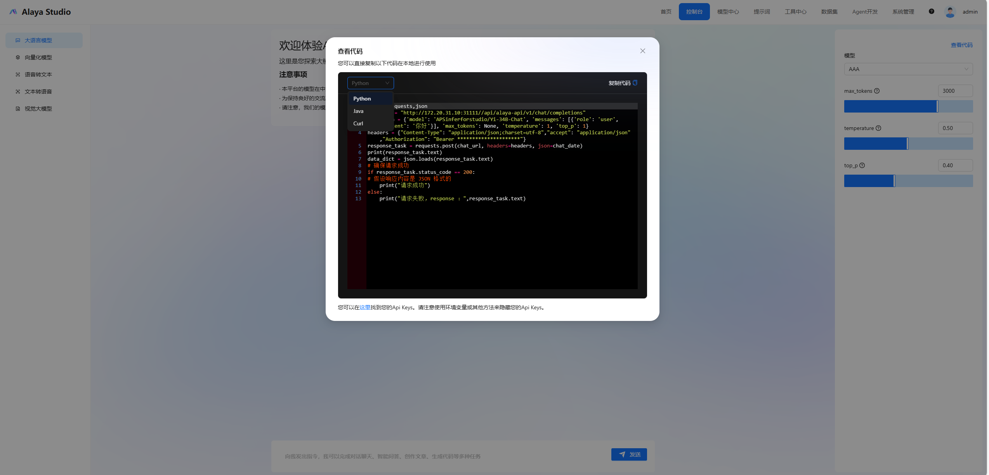Click the Alaya Studio logo icon
This screenshot has height=475, width=989.
coord(13,12)
